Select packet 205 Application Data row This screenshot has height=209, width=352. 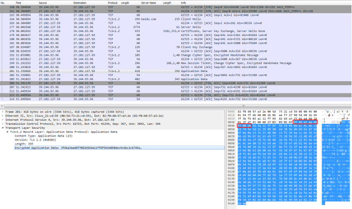click(x=176, y=79)
